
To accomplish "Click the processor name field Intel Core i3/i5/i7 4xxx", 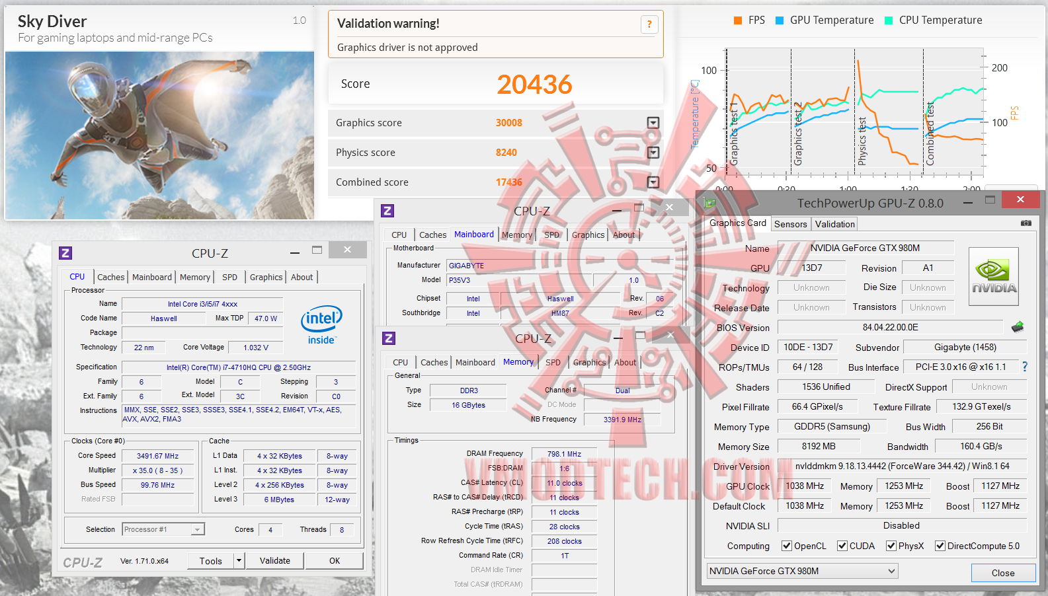I will click(202, 304).
